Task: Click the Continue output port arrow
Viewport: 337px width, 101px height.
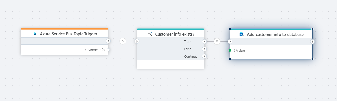Action: coord(204,56)
